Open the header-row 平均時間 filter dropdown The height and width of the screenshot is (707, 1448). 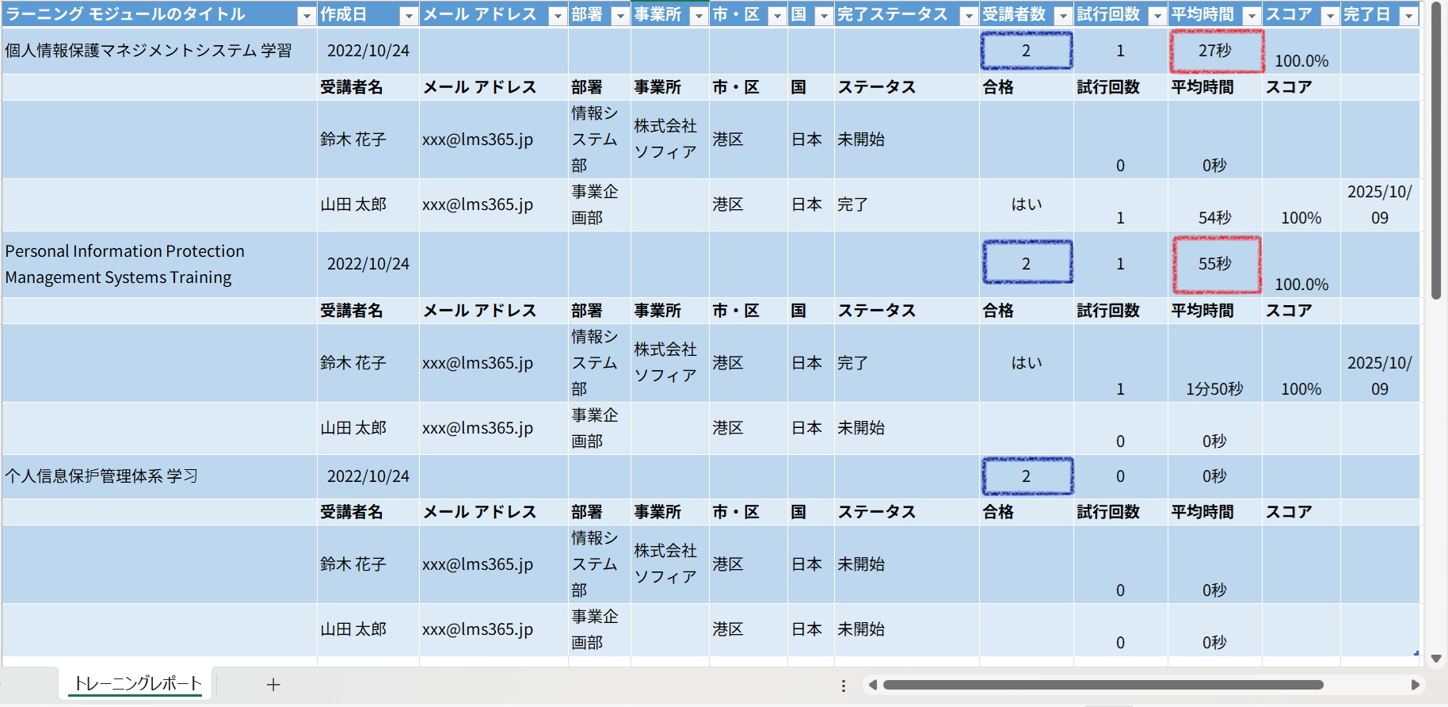[1251, 16]
